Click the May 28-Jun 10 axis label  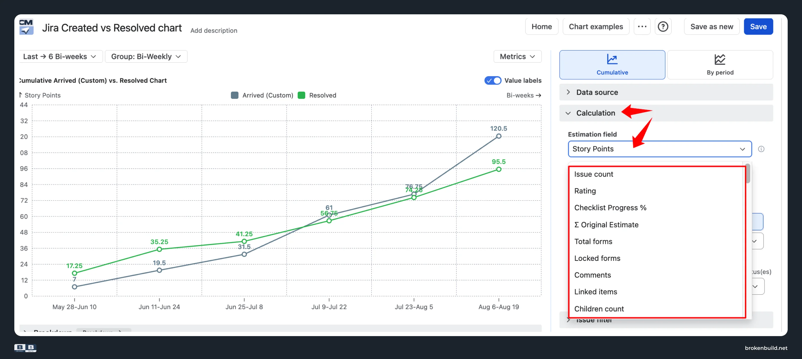pyautogui.click(x=74, y=307)
